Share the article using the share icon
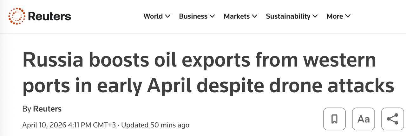This screenshot has height=136, width=406. (392, 119)
